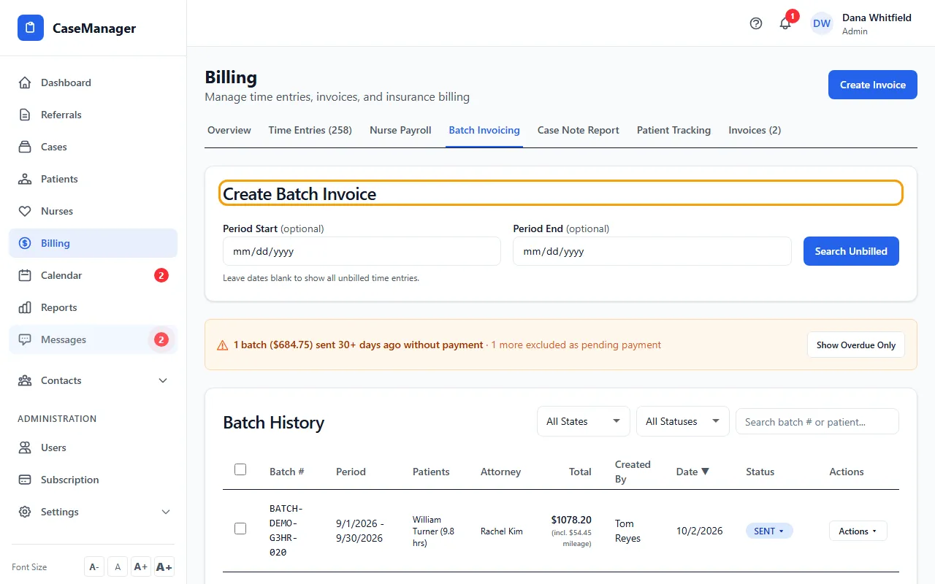Open Messages chat bubble icon
Screen dimensions: 935x584
[25, 339]
